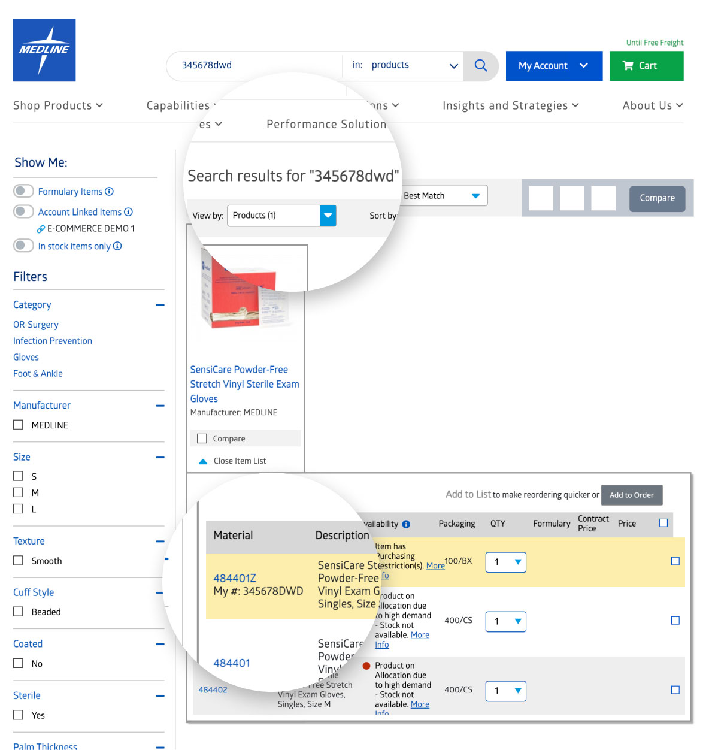
Task: Open the View by Products (1) dropdown
Action: coord(281,216)
